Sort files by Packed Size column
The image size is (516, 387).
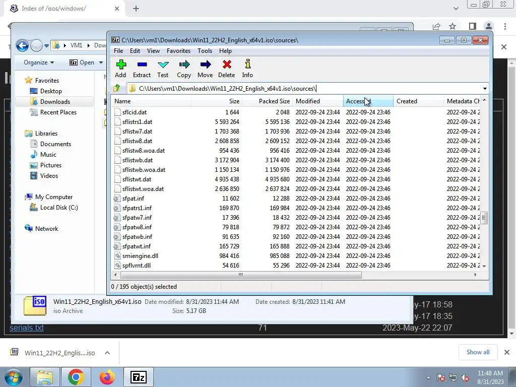point(267,101)
